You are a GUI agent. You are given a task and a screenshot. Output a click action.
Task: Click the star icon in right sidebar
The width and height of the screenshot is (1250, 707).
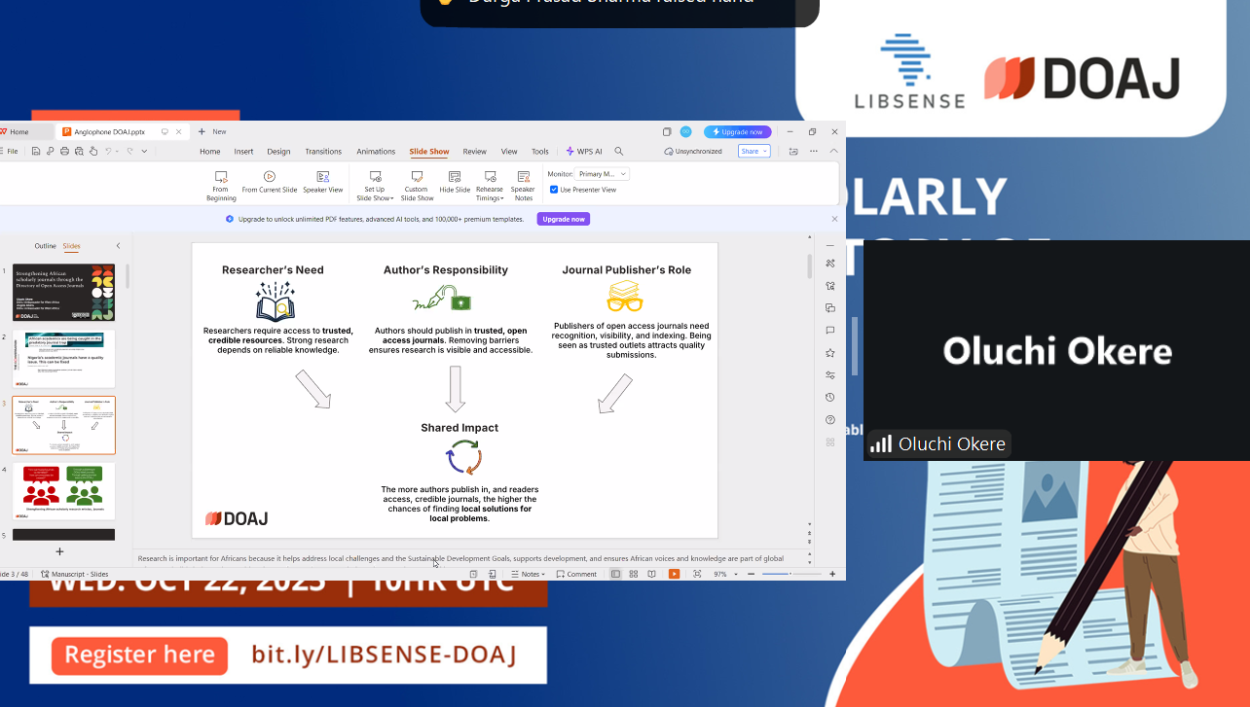click(830, 353)
